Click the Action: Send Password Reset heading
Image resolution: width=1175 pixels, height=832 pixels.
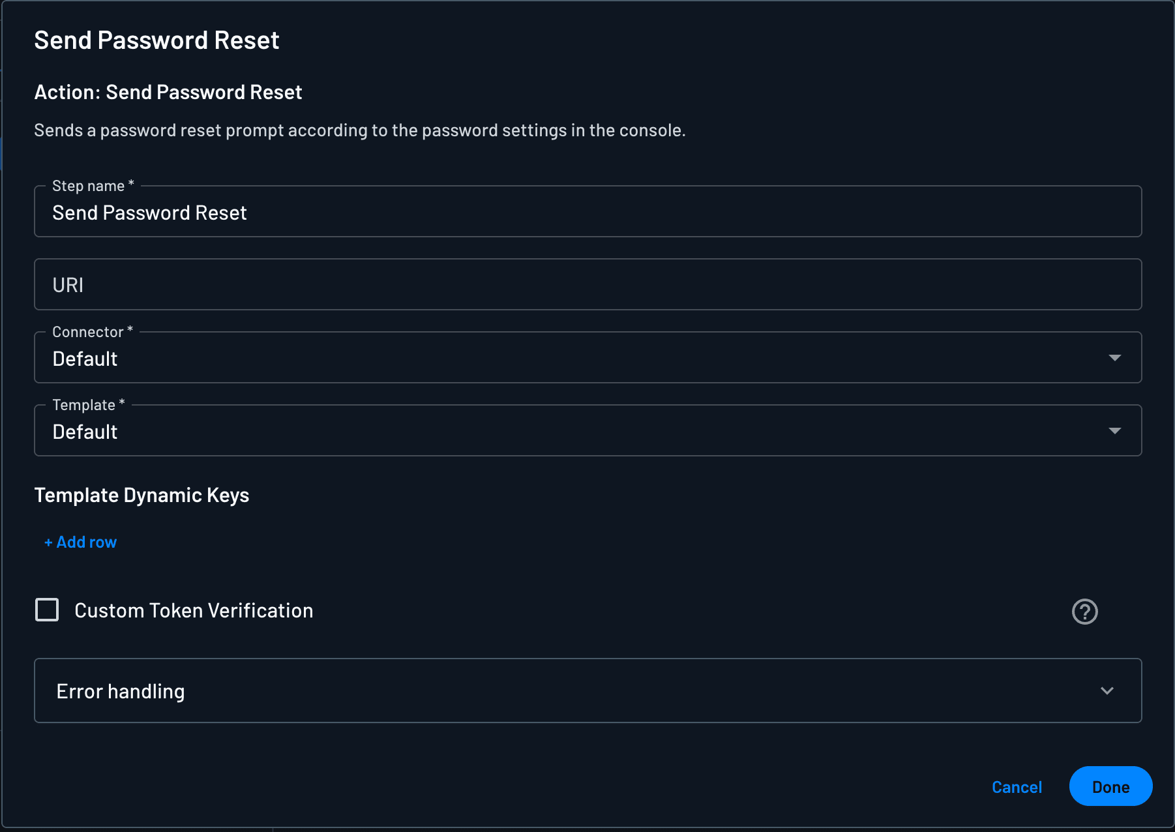[x=168, y=92]
